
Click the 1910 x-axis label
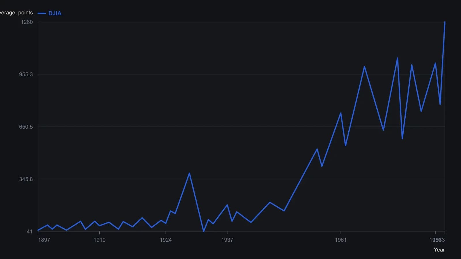[x=99, y=240]
